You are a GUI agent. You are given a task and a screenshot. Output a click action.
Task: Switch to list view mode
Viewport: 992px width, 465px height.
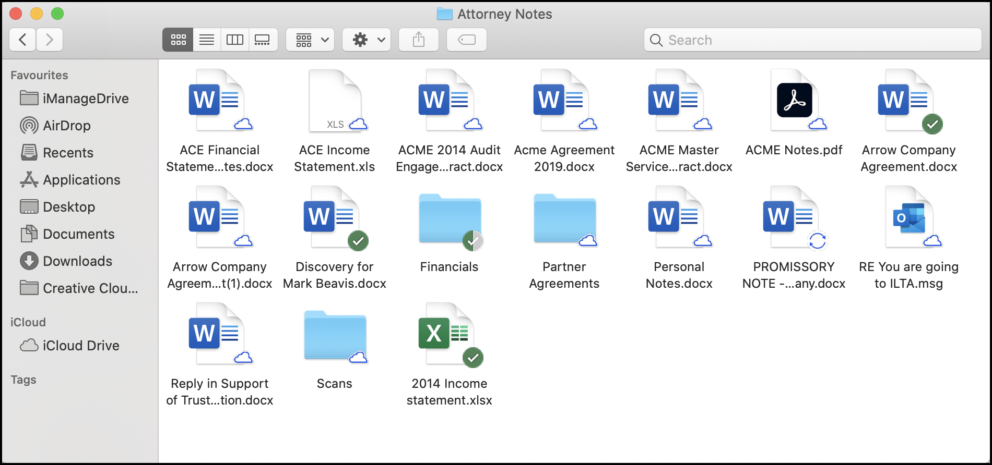[207, 40]
